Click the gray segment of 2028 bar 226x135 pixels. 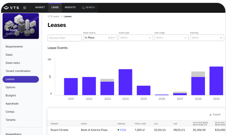click(x=198, y=74)
